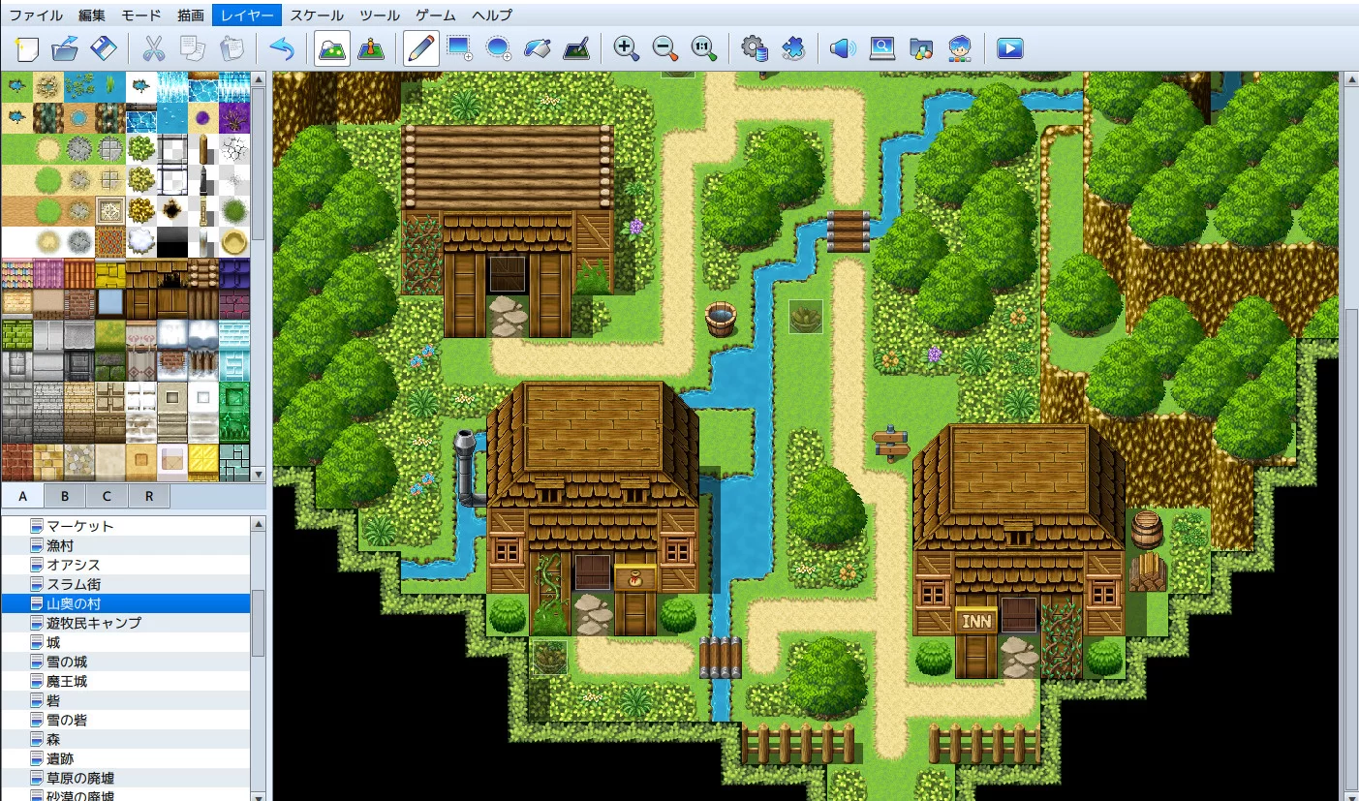The width and height of the screenshot is (1359, 801).
Task: Launch a Playtest of the game
Action: (1009, 48)
